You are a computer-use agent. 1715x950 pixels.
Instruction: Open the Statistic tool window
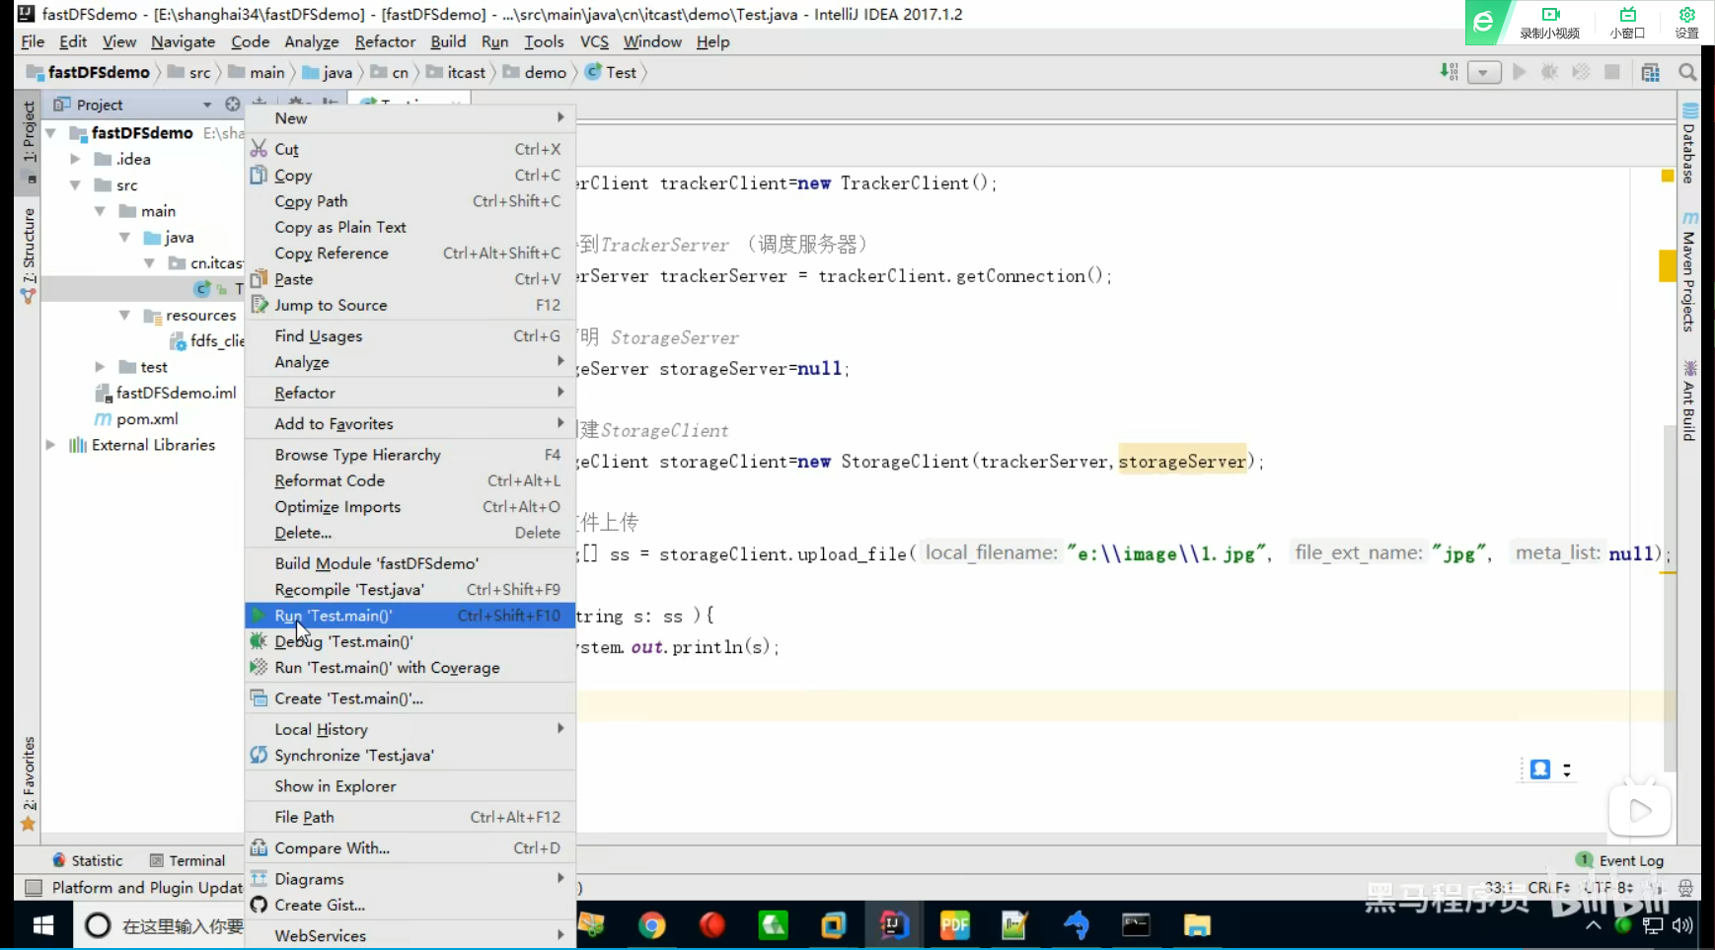pyautogui.click(x=88, y=860)
